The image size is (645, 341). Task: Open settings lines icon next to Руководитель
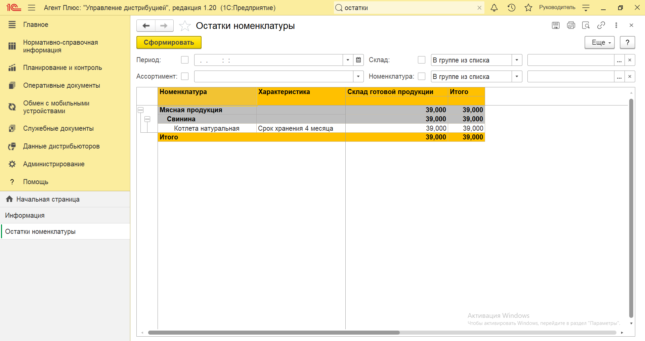[x=586, y=8]
